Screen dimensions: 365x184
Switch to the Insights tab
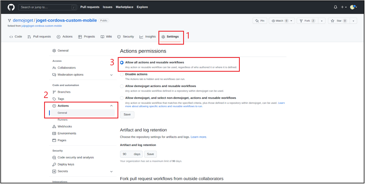(x=148, y=37)
